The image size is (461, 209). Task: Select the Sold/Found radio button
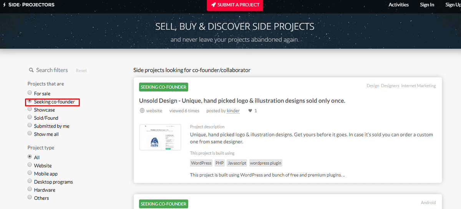click(x=30, y=118)
